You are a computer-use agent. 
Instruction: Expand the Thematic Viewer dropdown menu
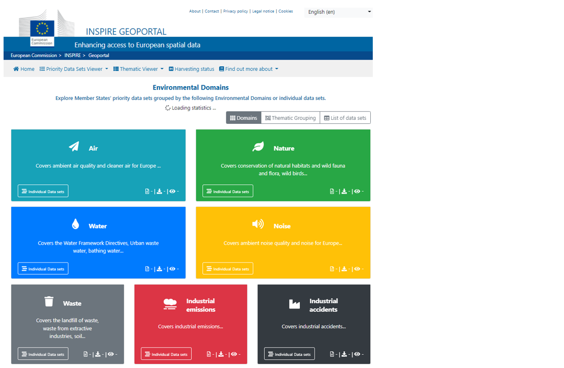click(139, 69)
